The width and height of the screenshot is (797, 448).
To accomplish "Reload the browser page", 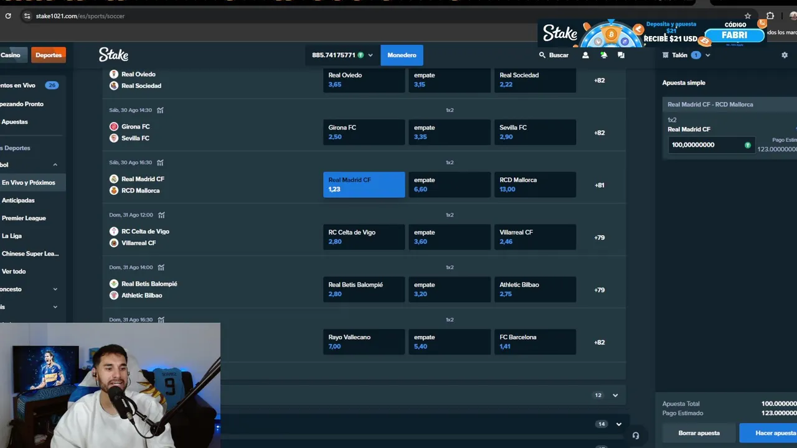I will [x=8, y=16].
